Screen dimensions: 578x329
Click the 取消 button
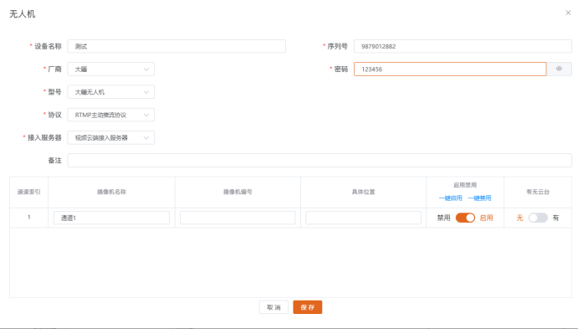point(274,307)
